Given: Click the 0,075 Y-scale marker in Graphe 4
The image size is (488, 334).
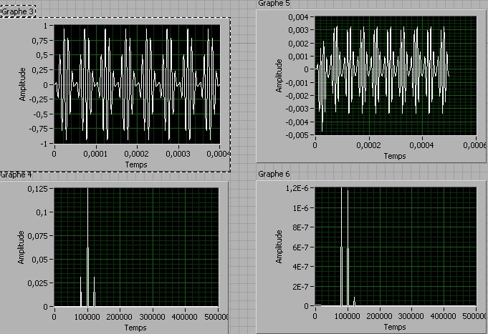Looking at the screenshot, I should 38,236.
